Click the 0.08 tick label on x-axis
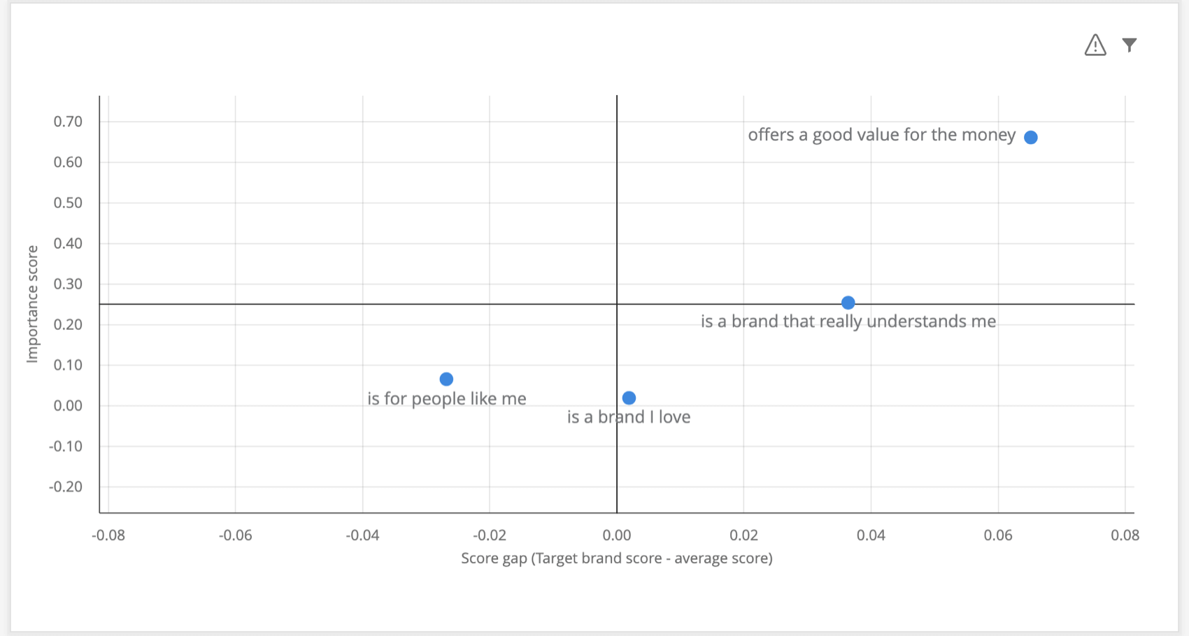 click(1126, 535)
